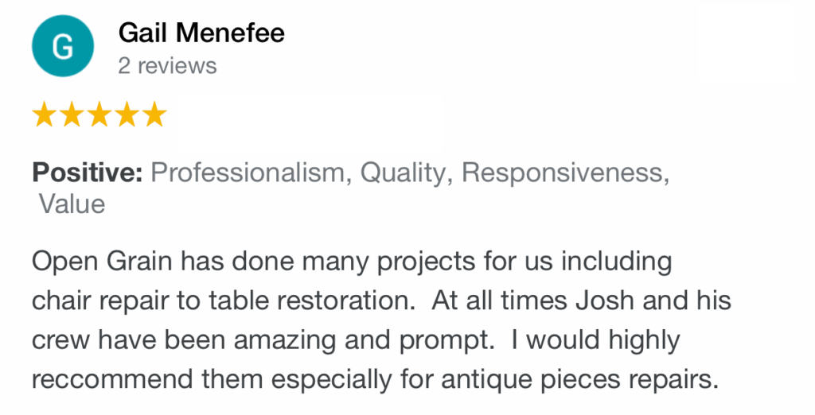Click the bold "Positive:" label
The width and height of the screenshot is (815, 415).
click(x=88, y=173)
